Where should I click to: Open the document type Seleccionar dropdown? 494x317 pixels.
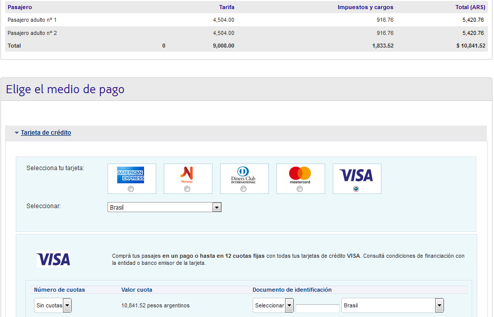(273, 305)
